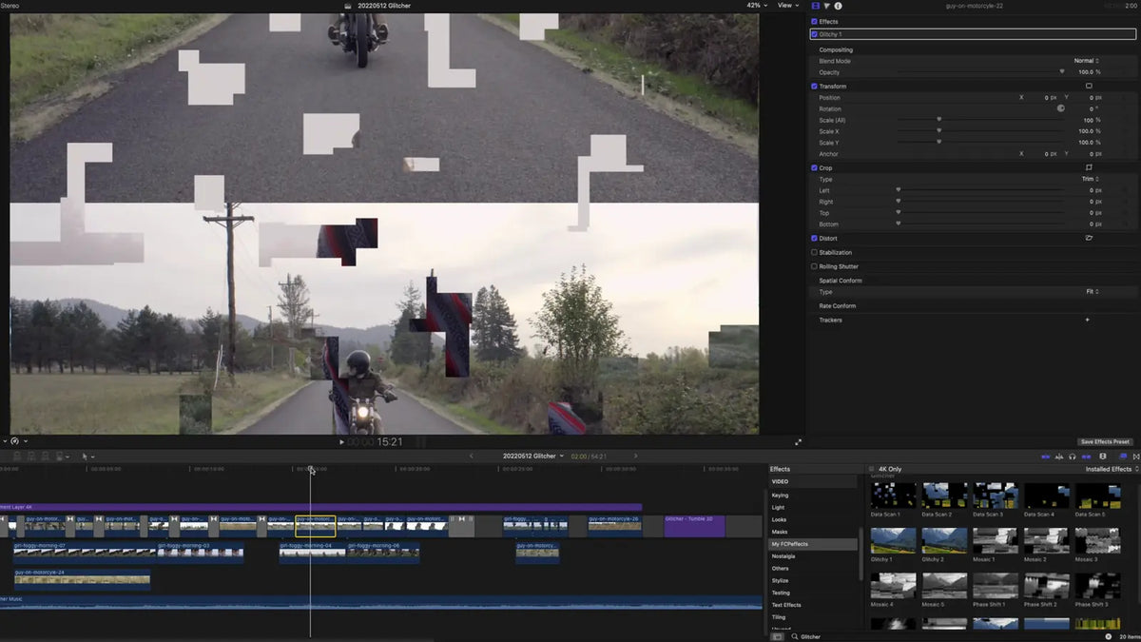Image resolution: width=1141 pixels, height=642 pixels.
Task: Open the retime speedometer menu icon
Action: coord(14,441)
